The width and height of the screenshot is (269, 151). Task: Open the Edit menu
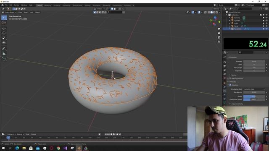click(11, 5)
